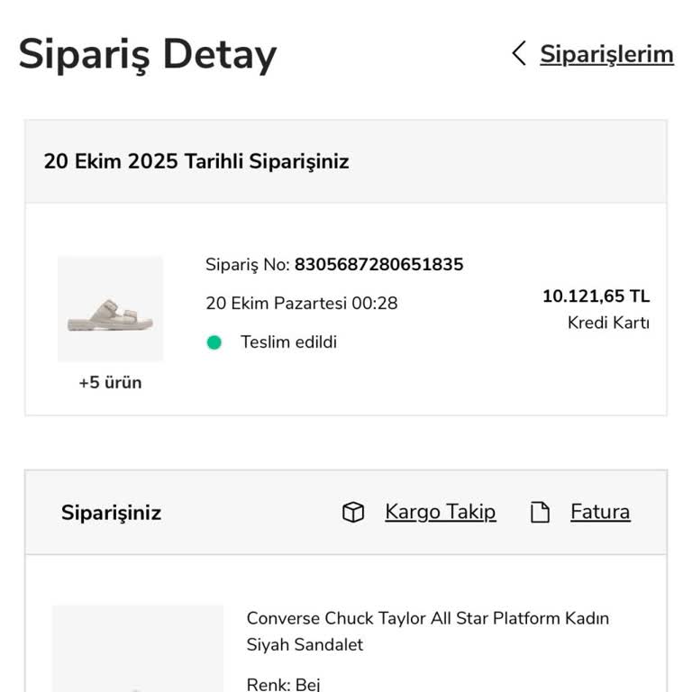Click the 20 Ekim Pazartesi 00:28 timestamp
Viewport: 692px width, 692px height.
[x=302, y=304]
